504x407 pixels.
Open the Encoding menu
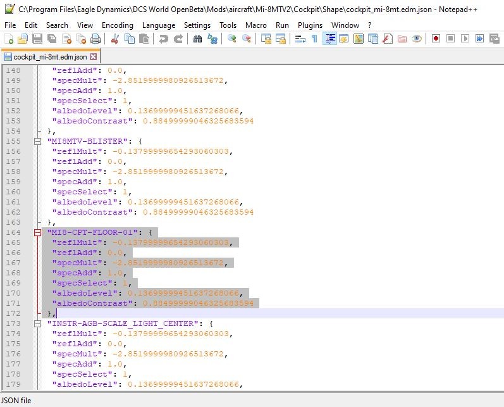click(118, 25)
